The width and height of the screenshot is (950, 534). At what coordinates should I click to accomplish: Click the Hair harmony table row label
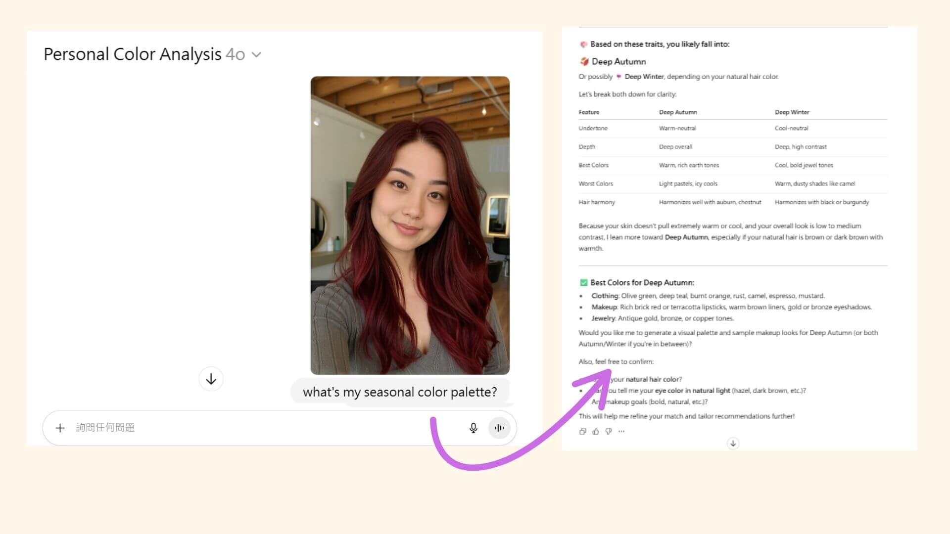[x=597, y=202]
